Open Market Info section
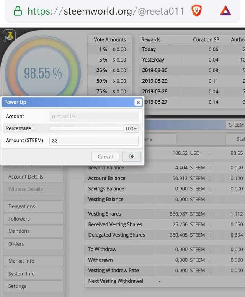This screenshot has height=297, width=245. coord(33,261)
